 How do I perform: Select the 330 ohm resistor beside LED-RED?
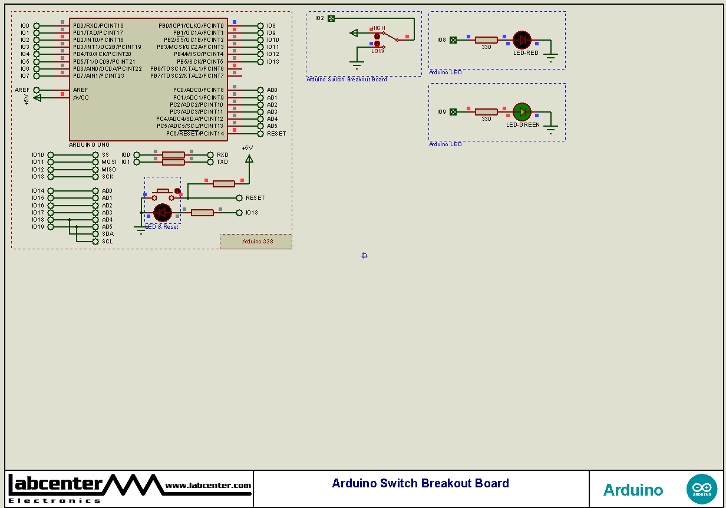coord(485,40)
